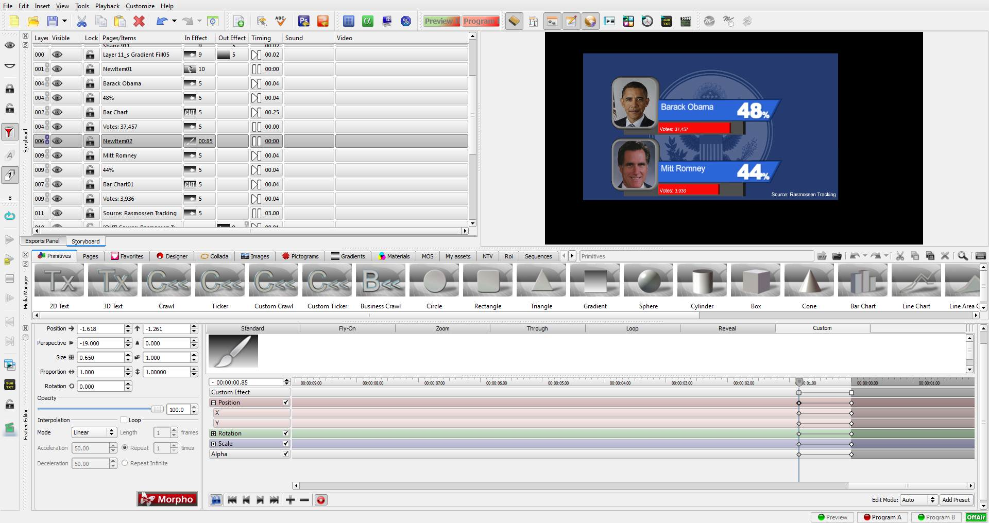Pick the Sphere primitive
The width and height of the screenshot is (989, 523).
[x=649, y=286]
